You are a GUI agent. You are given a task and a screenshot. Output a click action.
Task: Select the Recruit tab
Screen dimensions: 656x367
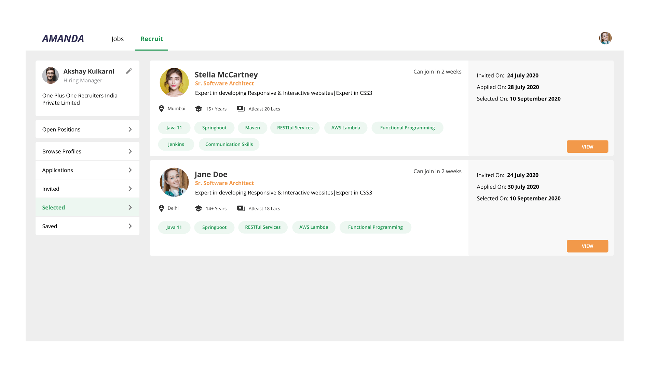click(151, 39)
